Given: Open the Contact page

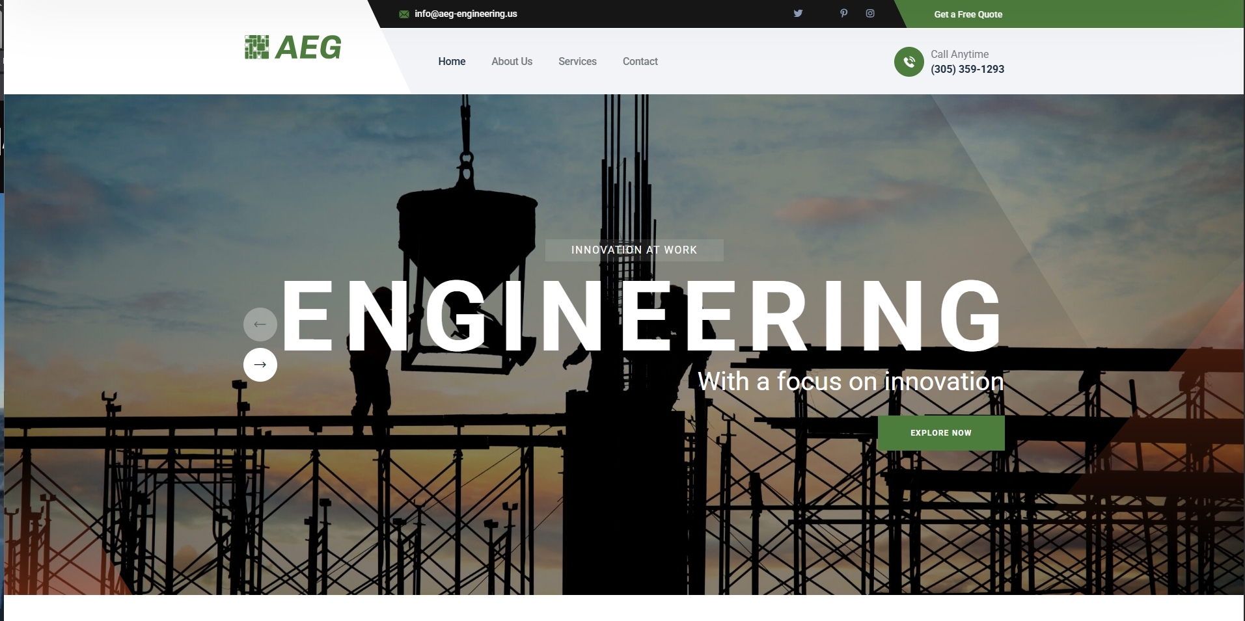Looking at the screenshot, I should [640, 61].
